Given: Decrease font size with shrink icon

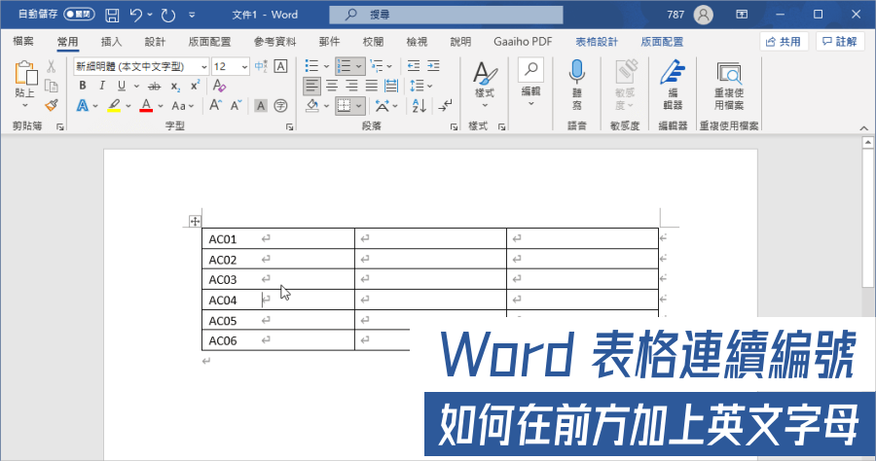Looking at the screenshot, I should coord(236,105).
